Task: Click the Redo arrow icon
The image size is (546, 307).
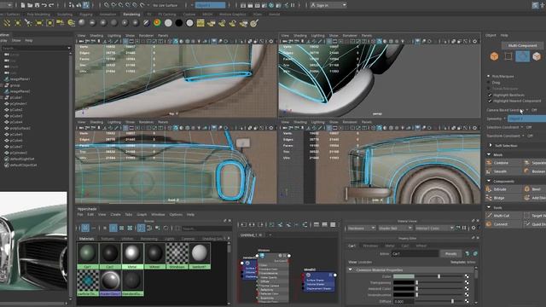Action: coord(51,5)
